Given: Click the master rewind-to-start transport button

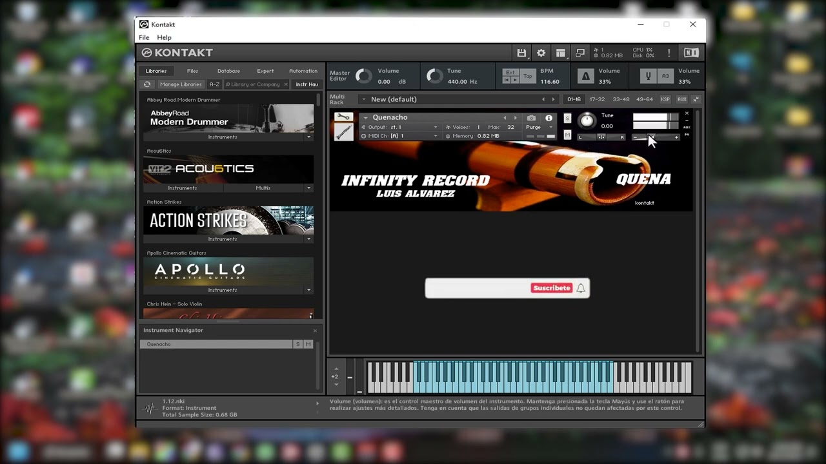Looking at the screenshot, I should 507,80.
